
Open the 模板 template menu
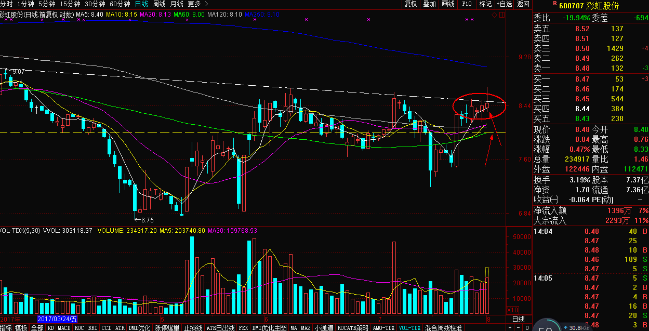coord(21,328)
